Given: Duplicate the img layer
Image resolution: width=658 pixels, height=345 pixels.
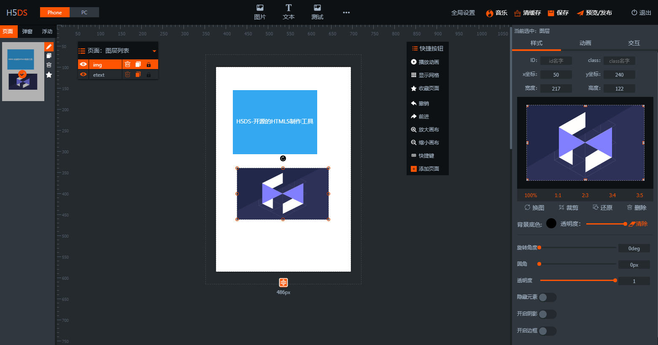Looking at the screenshot, I should 138,64.
